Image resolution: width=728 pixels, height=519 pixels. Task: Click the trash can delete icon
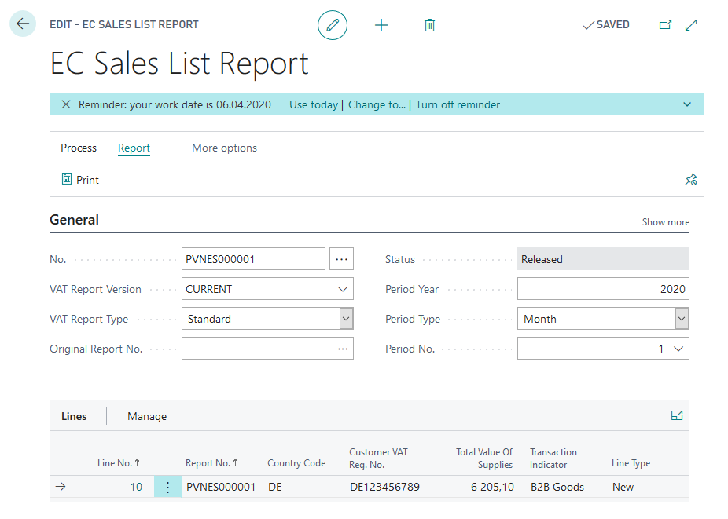point(429,25)
